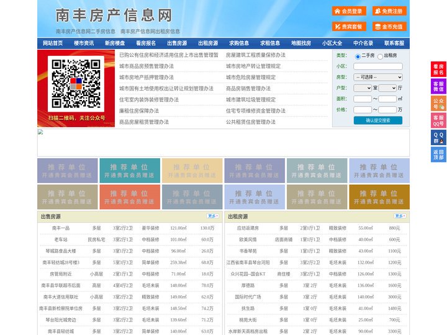Open the 金币充值 button

(389, 27)
